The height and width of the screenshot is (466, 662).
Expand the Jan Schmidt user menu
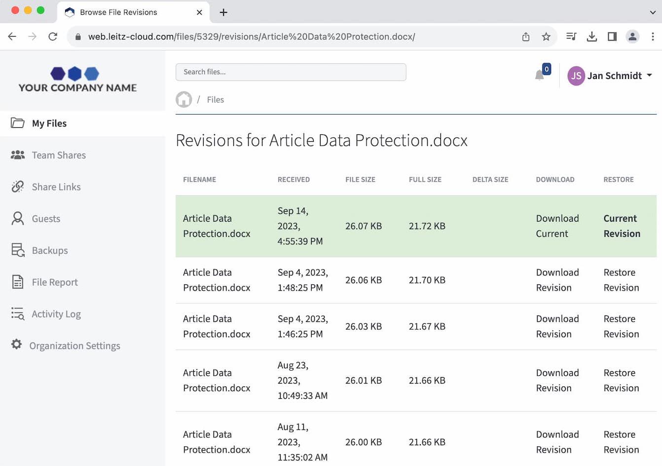(610, 76)
